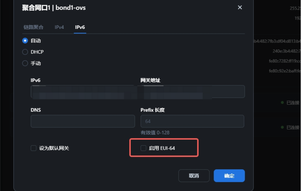The width and height of the screenshot is (301, 191).
Task: Confirm with the 确定 button
Action: tap(229, 176)
